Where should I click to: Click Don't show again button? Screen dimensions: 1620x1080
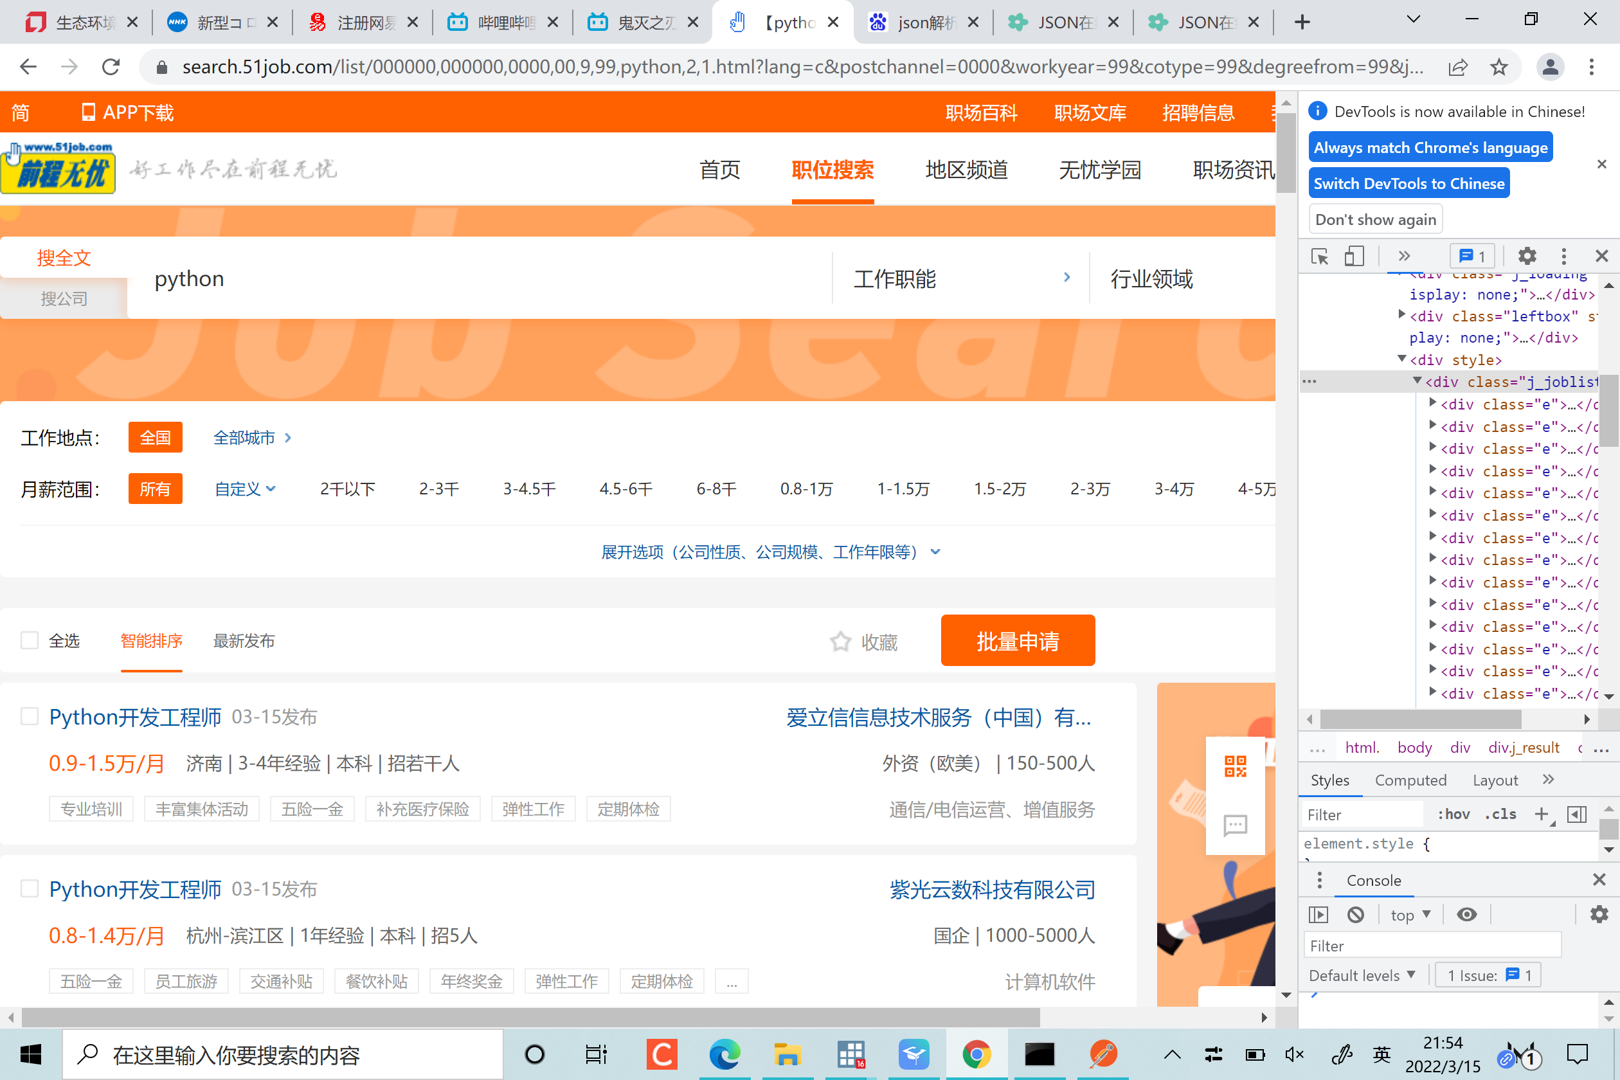click(x=1375, y=220)
